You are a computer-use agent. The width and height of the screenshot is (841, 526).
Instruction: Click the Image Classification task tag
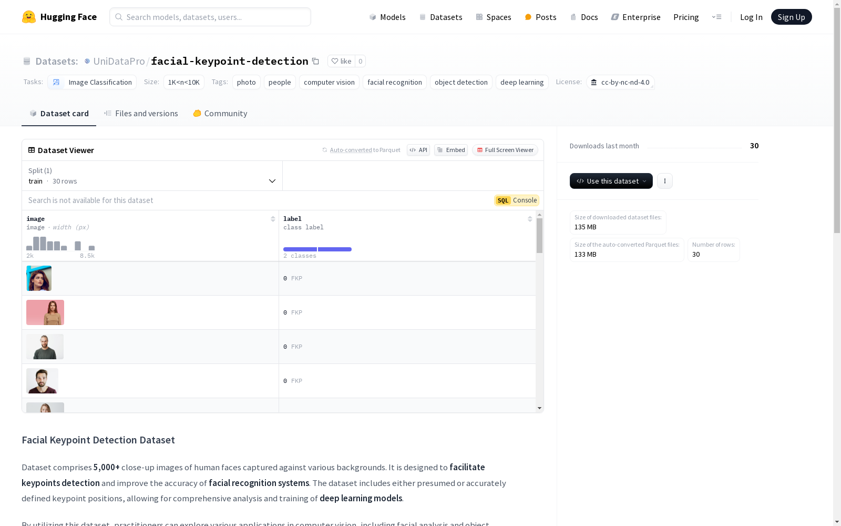[x=92, y=82]
